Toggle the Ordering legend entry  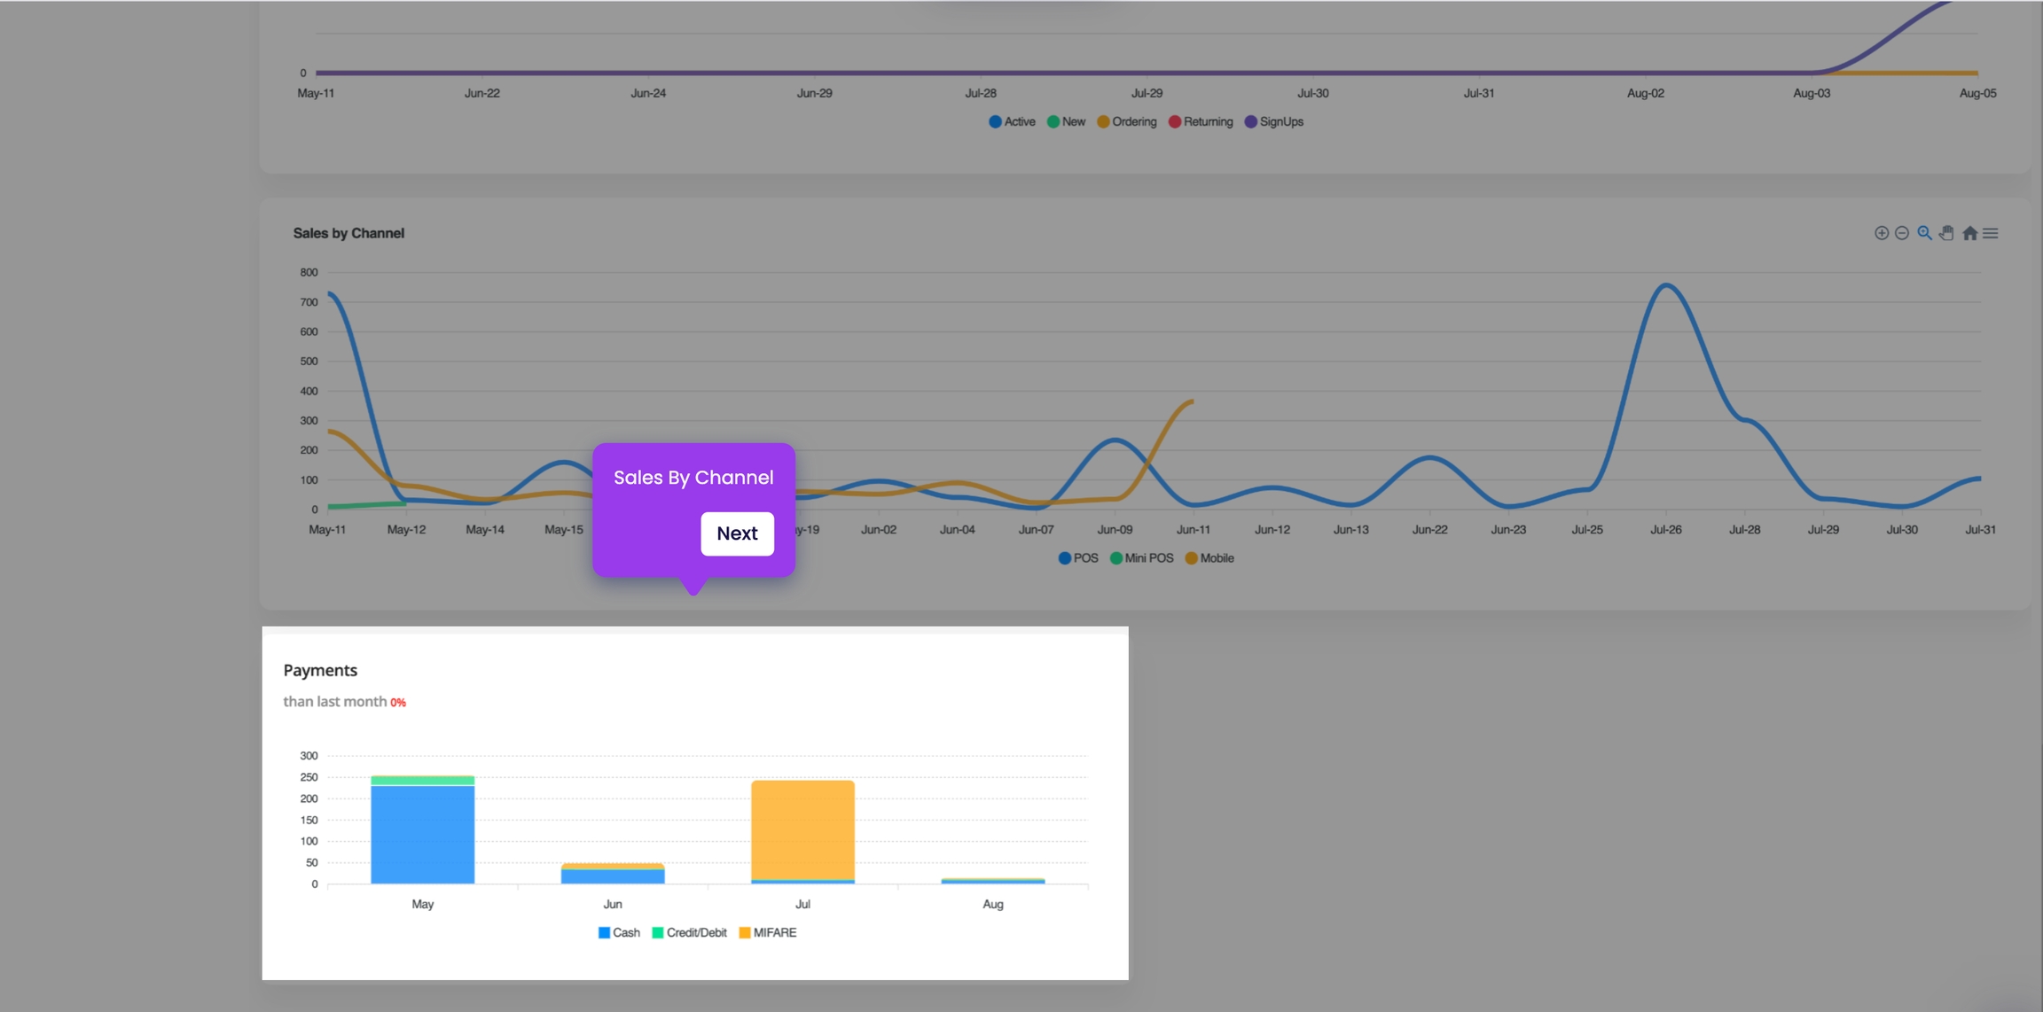pos(1127,122)
